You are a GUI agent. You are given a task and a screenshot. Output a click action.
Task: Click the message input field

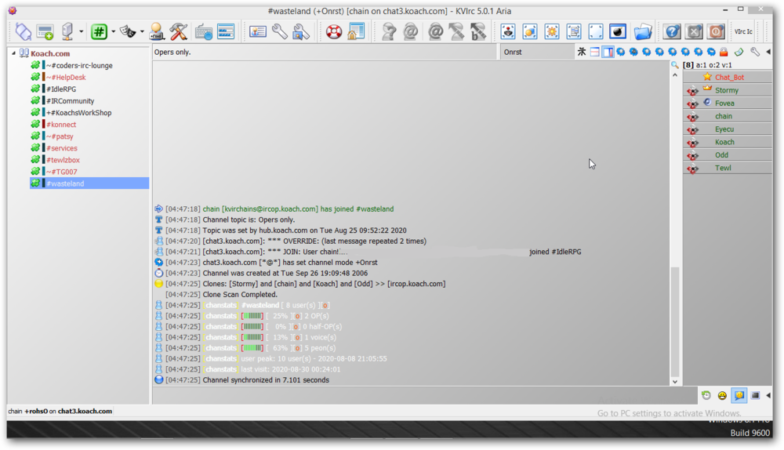(424, 395)
